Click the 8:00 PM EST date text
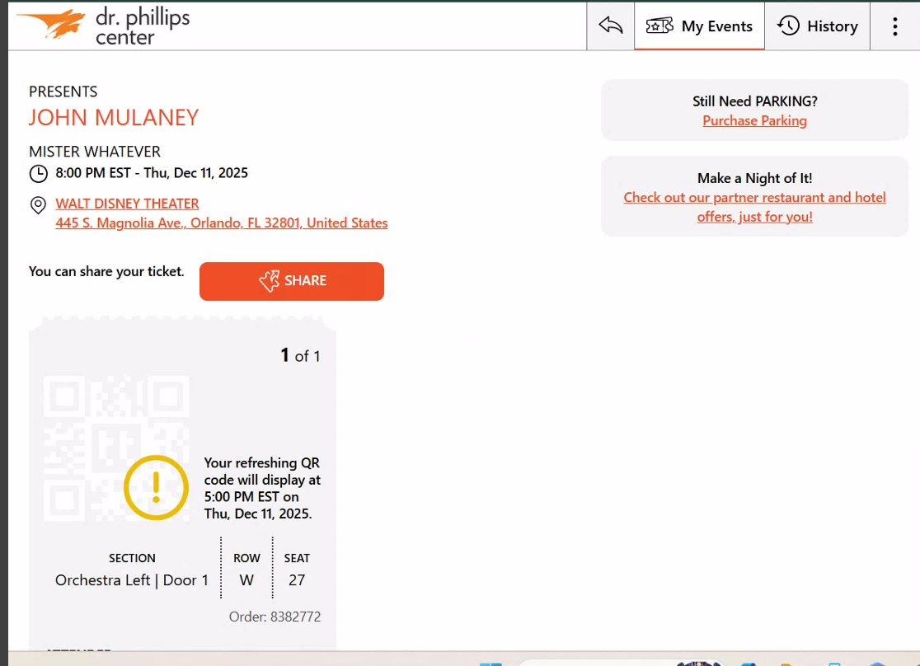The width and height of the screenshot is (920, 666). tap(152, 173)
